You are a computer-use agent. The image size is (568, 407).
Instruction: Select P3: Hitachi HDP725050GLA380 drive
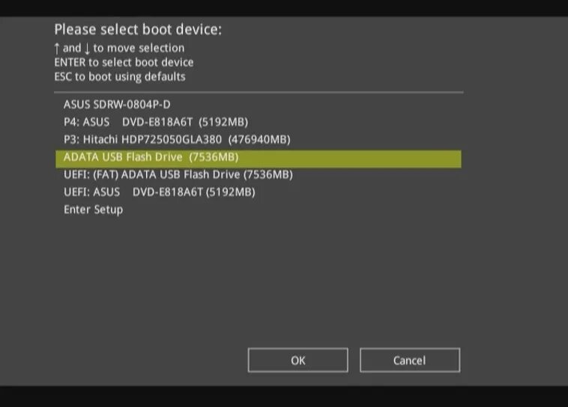[177, 139]
